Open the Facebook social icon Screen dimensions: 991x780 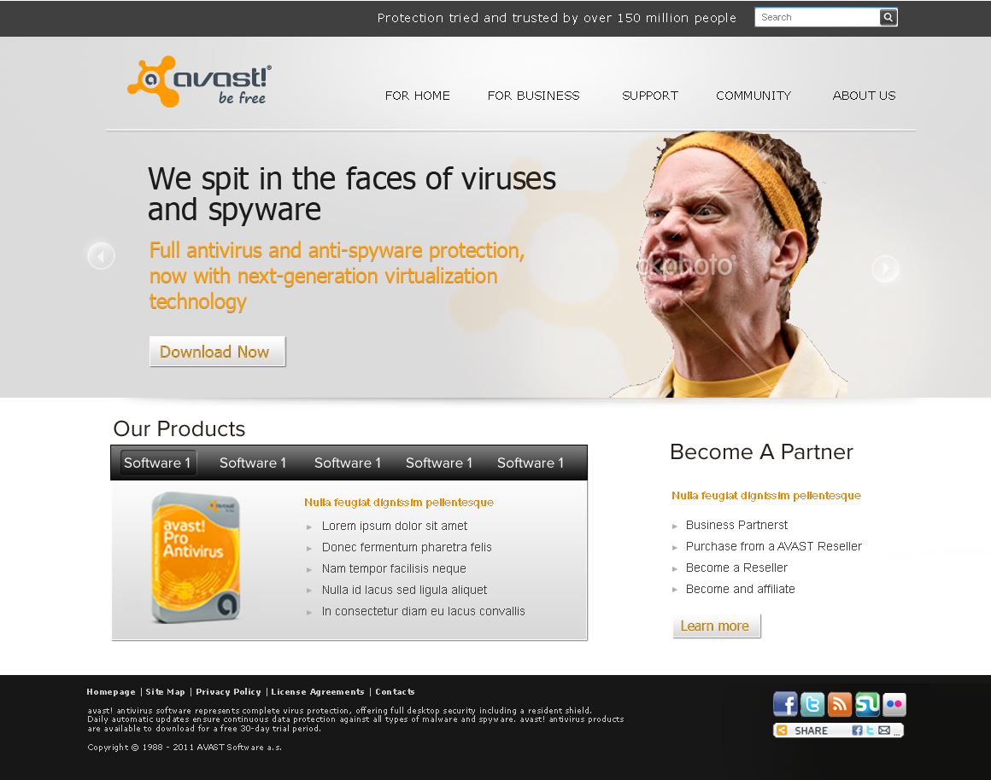tap(785, 703)
